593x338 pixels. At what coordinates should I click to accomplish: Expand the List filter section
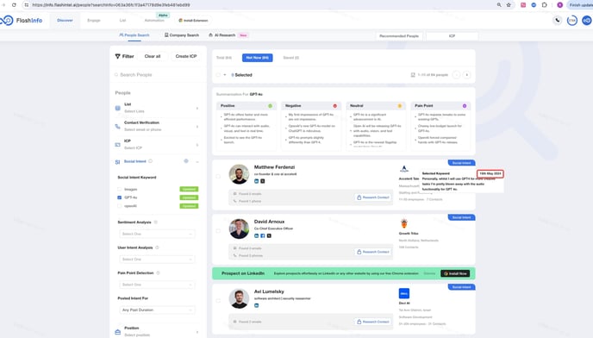[158, 108]
